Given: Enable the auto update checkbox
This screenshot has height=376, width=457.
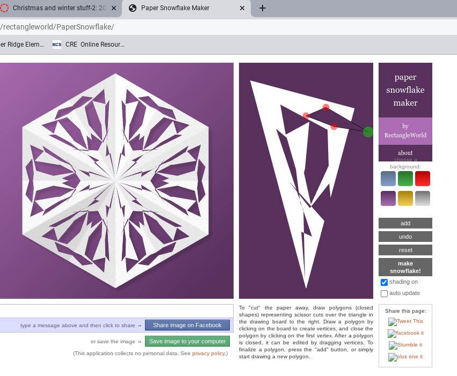Looking at the screenshot, I should pyautogui.click(x=384, y=293).
